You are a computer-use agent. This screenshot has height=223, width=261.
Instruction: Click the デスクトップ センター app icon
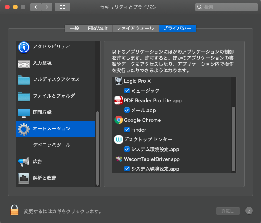tap(119, 139)
